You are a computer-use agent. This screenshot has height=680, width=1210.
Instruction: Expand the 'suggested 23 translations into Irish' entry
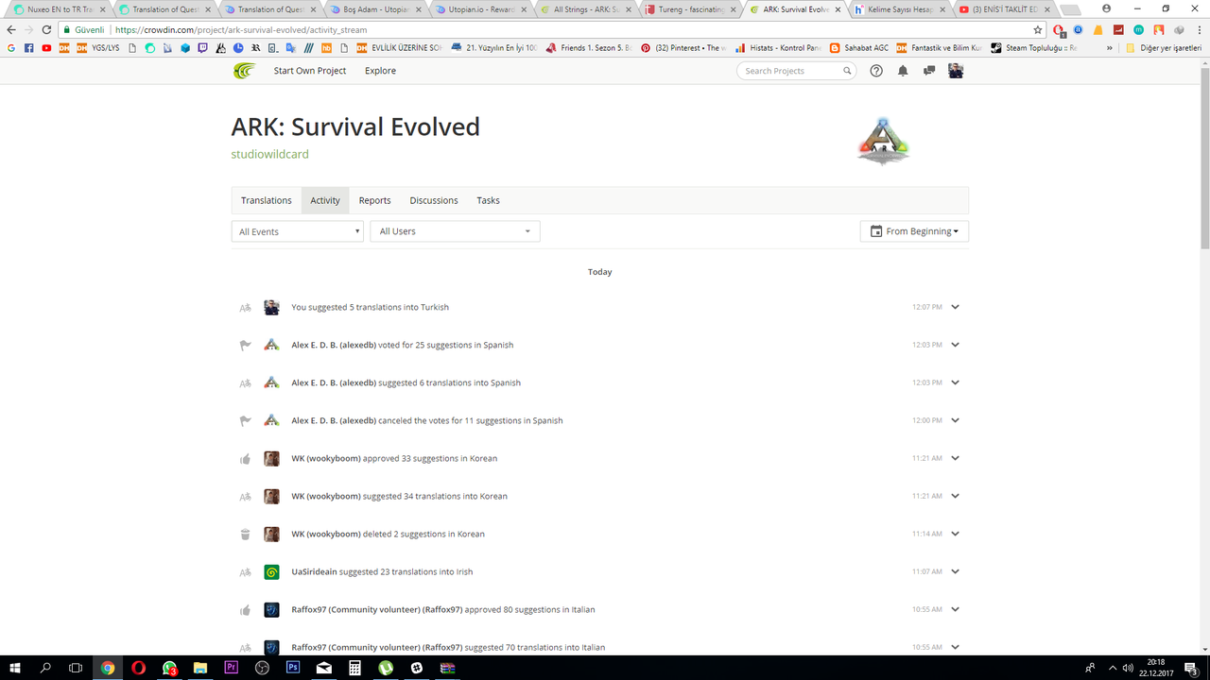coord(955,571)
